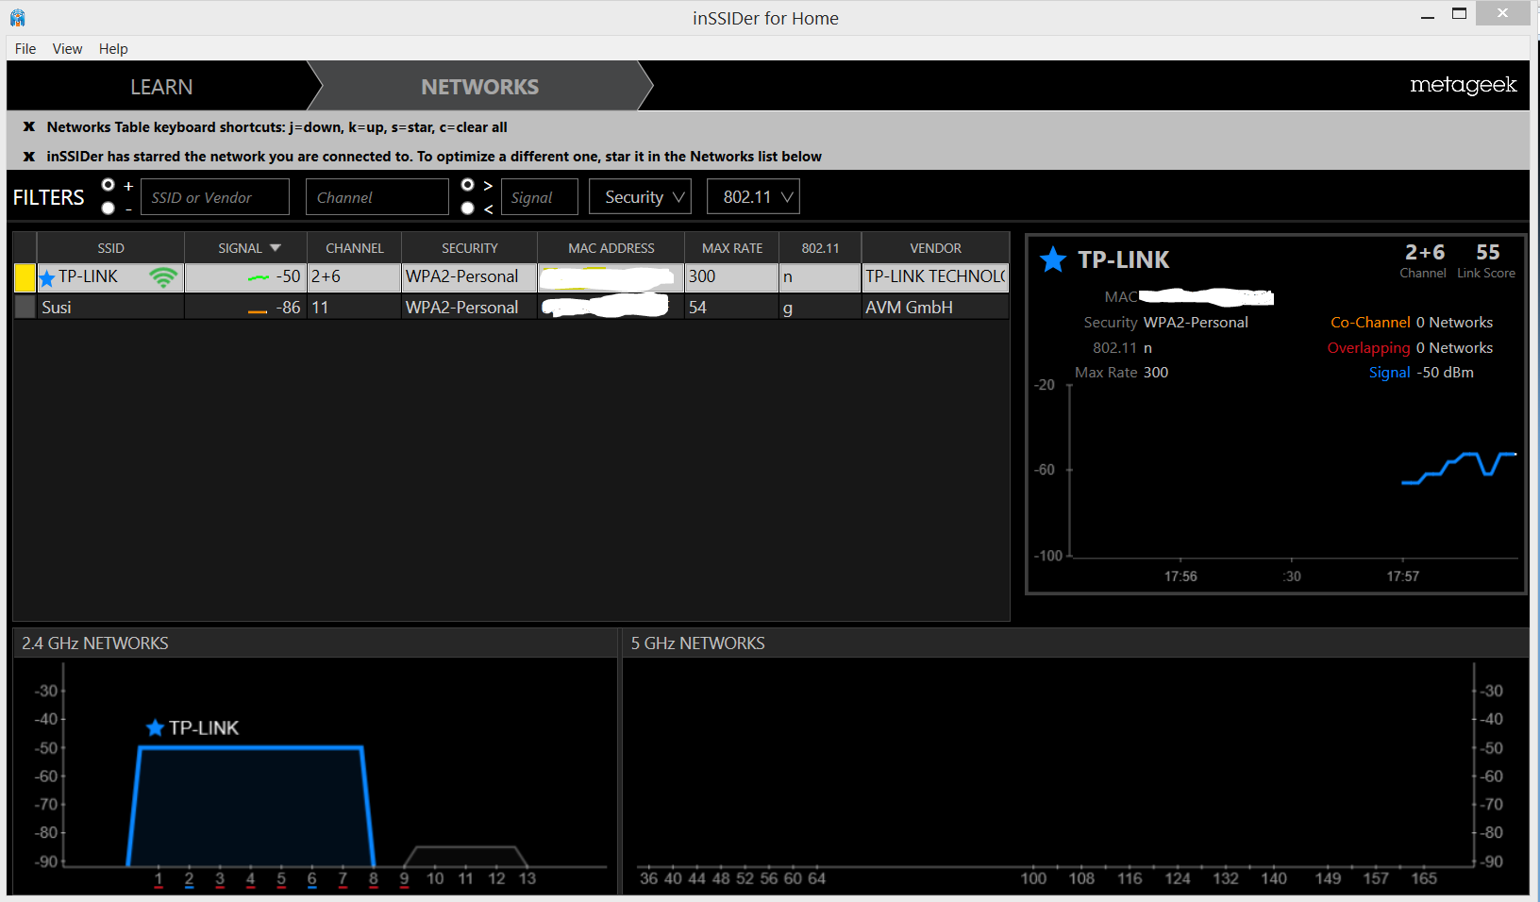Click the -50 signal value of TP-LINK
Screen dimensions: 1540x902
tap(288, 276)
